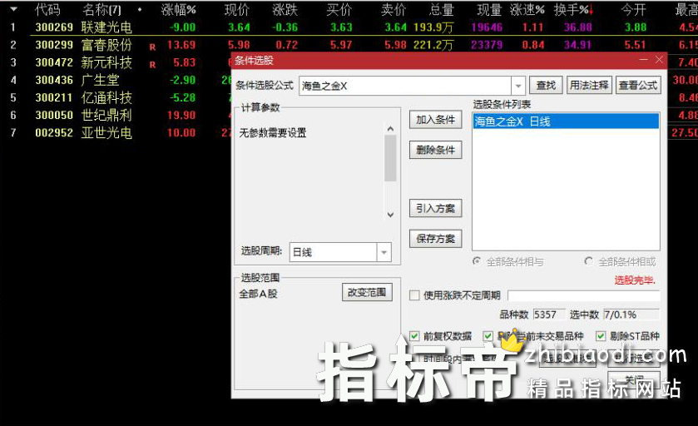Click the 用法注释 button
698x426 pixels.
click(589, 85)
